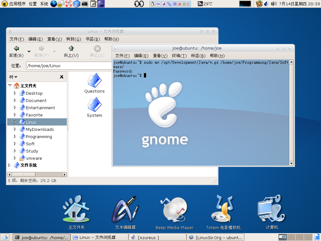The height and width of the screenshot is (241, 321).
Task: Click the eyes applet in panel
Action: 139,4
